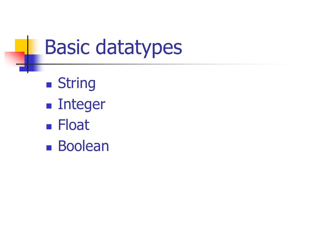Viewport: 327px width, 245px height.
Task: Select the square bullet beside Integer
Action: [49, 106]
